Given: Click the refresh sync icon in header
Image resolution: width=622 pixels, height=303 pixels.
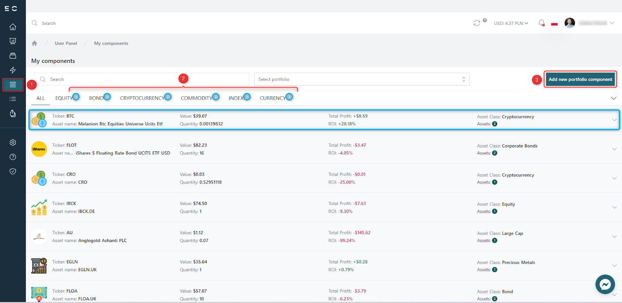Looking at the screenshot, I should click(x=477, y=23).
